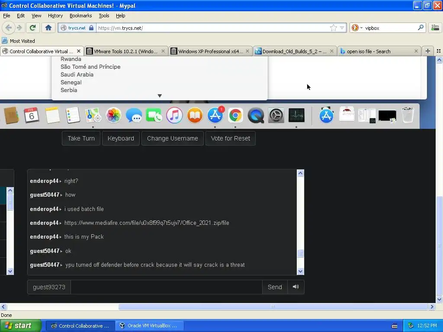Toggle chat sound speaker button

tap(295, 287)
